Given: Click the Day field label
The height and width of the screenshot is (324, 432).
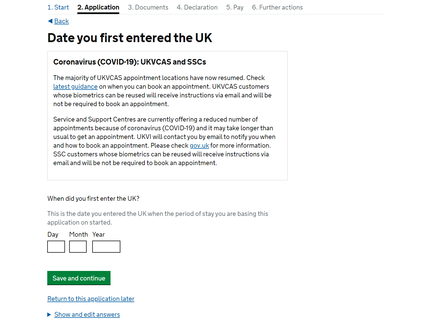Looking at the screenshot, I should tap(53, 234).
